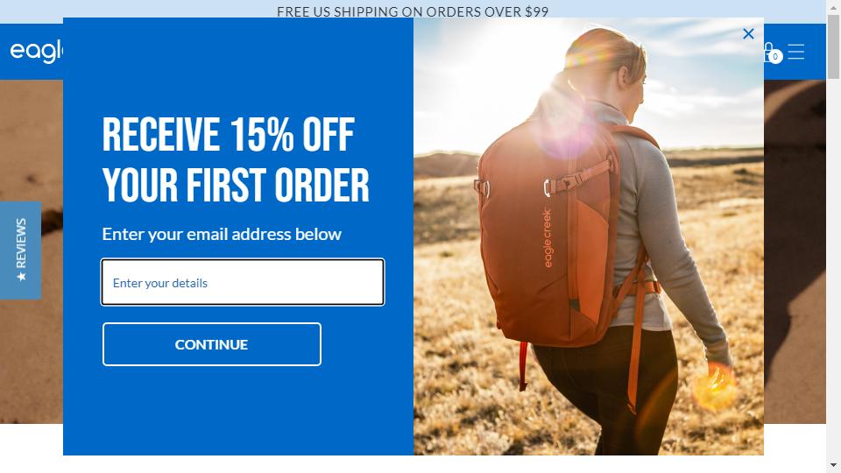Open the Reviews side tab
841x473 pixels.
point(20,250)
